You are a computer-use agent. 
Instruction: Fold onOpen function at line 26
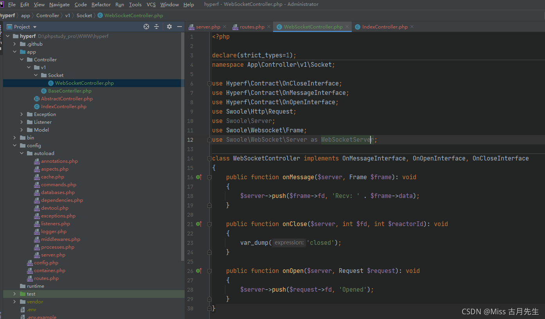point(209,271)
